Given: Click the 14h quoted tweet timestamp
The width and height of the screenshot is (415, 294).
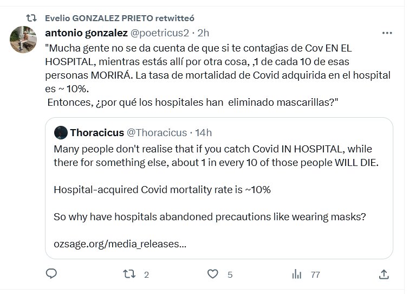Looking at the screenshot, I should [204, 132].
